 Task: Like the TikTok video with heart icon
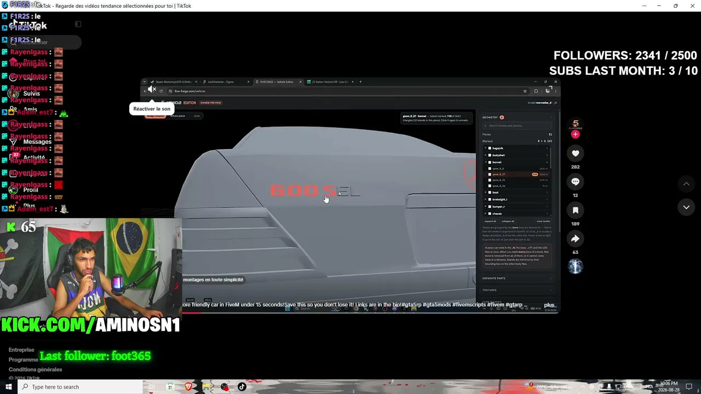575,153
